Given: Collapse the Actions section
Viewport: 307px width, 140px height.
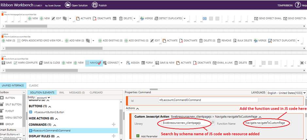Looking at the screenshot, I should (x=138, y=108).
